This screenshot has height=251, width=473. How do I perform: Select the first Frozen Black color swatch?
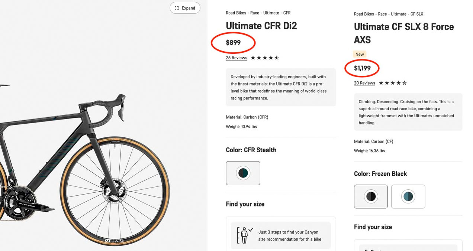[x=371, y=196]
